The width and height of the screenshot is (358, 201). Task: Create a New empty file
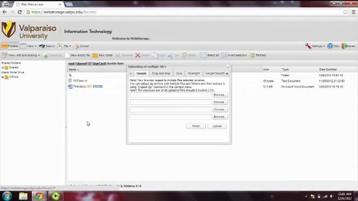(77, 55)
